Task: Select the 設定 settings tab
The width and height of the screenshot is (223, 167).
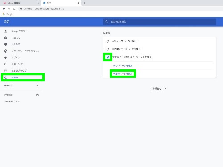Action: (x=61, y=3)
